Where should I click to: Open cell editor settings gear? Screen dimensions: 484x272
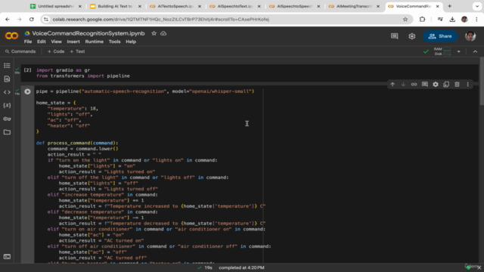coord(436,84)
